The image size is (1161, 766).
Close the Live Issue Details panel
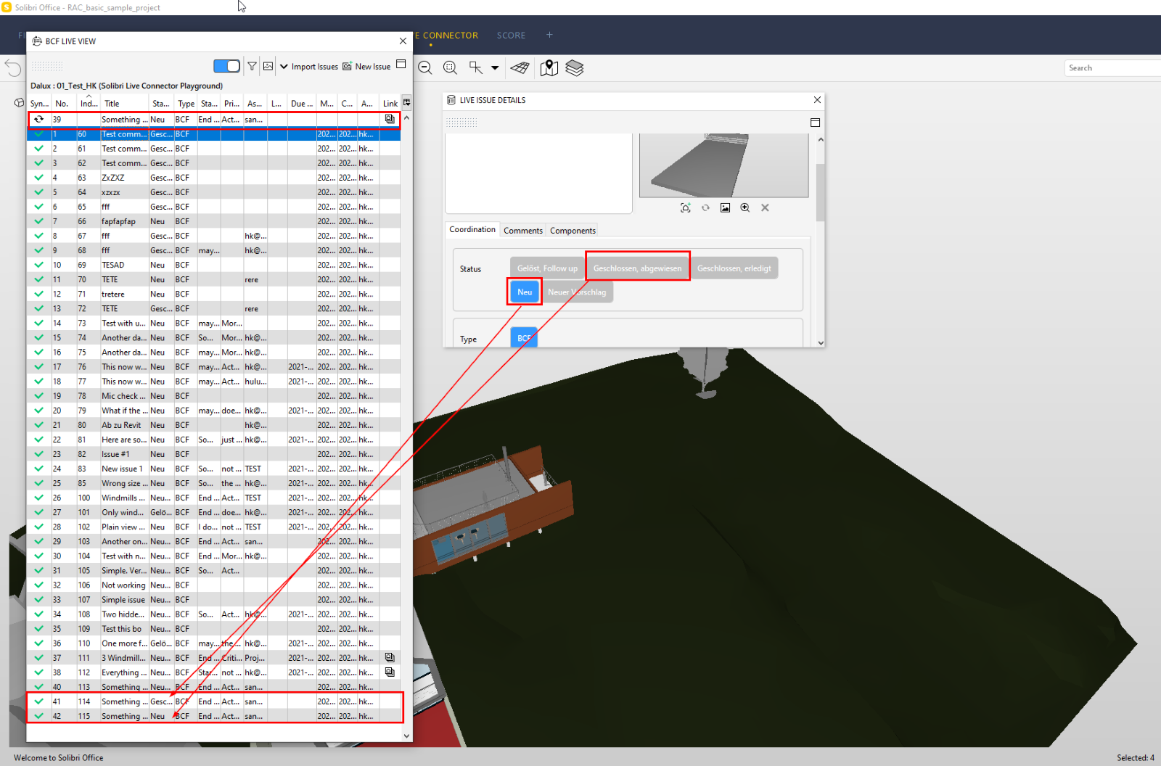pos(817,100)
